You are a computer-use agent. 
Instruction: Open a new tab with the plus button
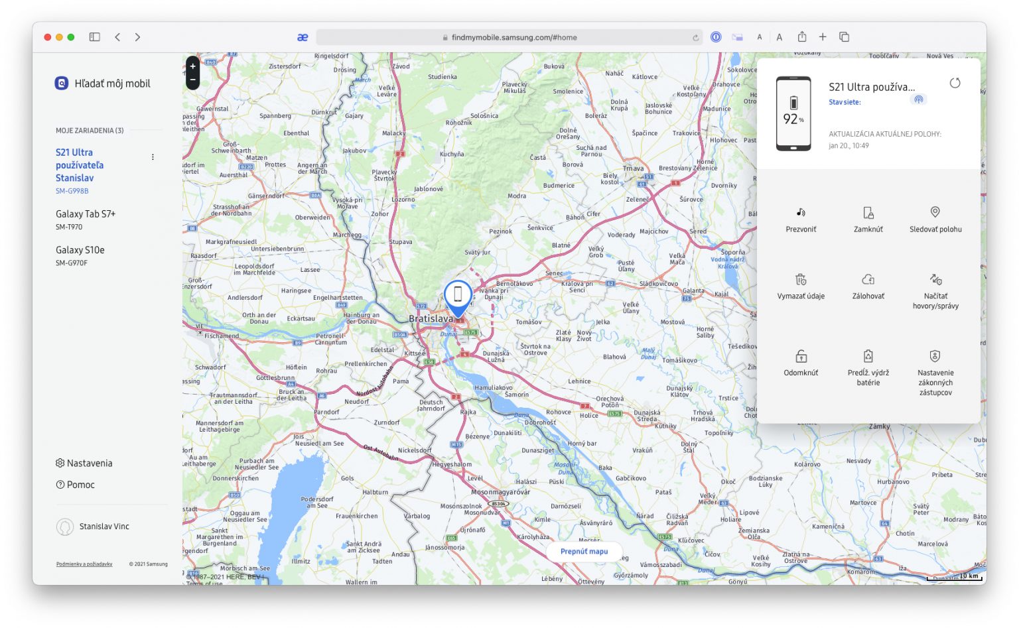pyautogui.click(x=823, y=37)
